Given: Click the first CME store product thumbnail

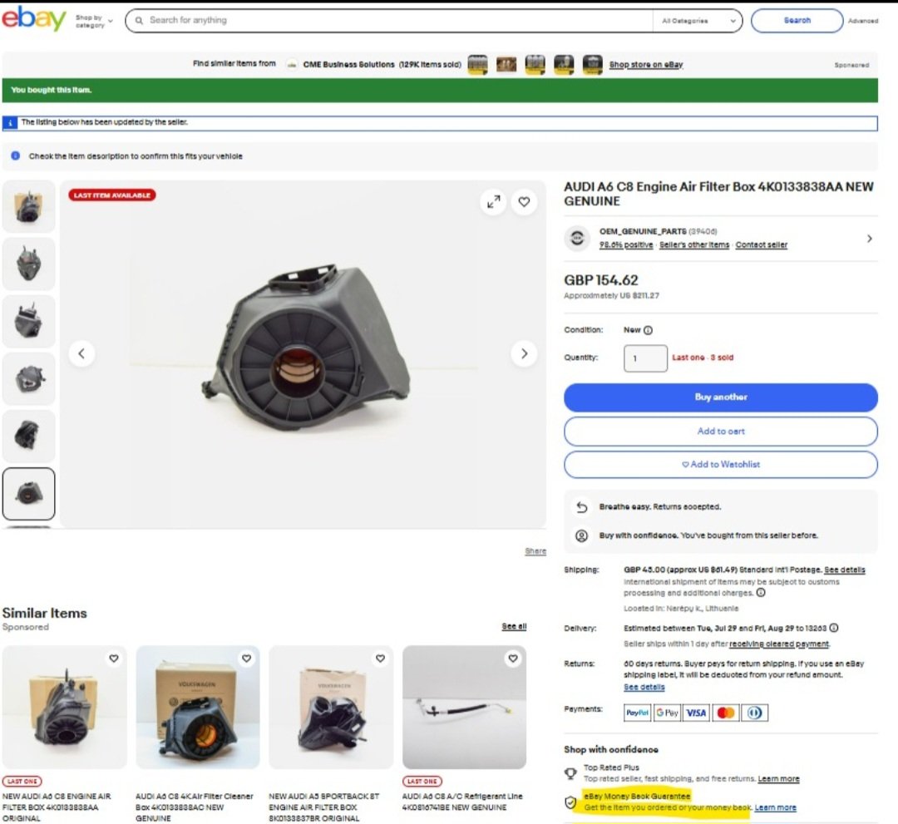Looking at the screenshot, I should [x=477, y=65].
